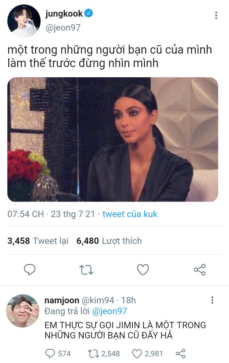Open the three-dot menu on jungkook's tweet
The width and height of the screenshot is (229, 363).
216,15
